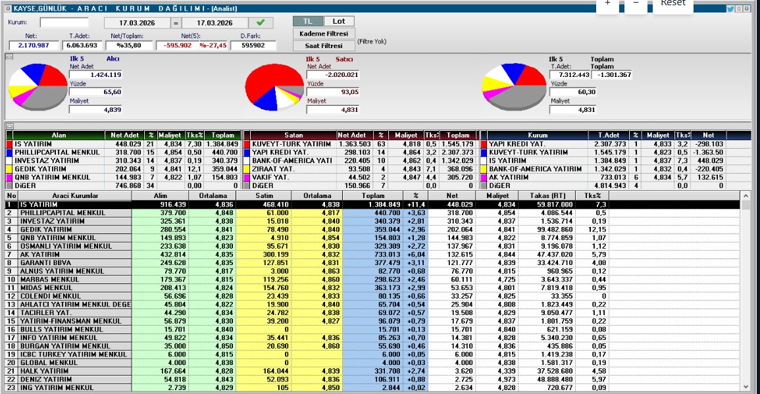This screenshot has height=394, width=760.
Task: Open Kademe Filtresi
Action: pyautogui.click(x=323, y=34)
